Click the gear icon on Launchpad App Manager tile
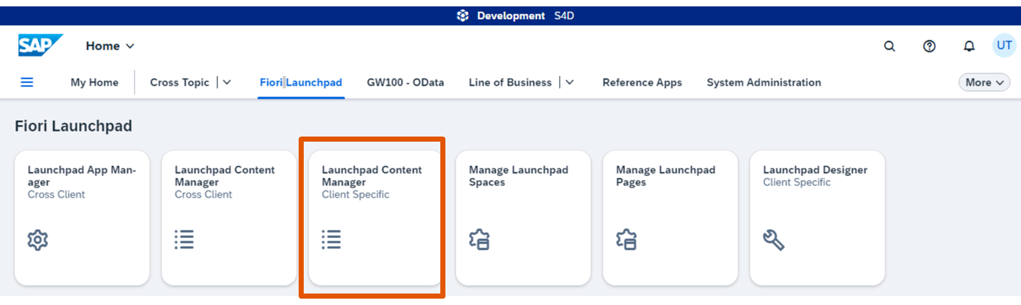 pyautogui.click(x=38, y=240)
